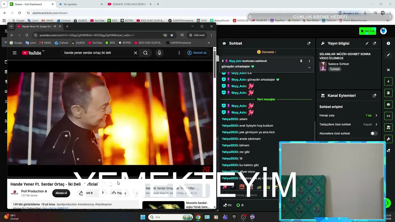
Task: Open new tab in Kick window
Action: [x=158, y=4]
